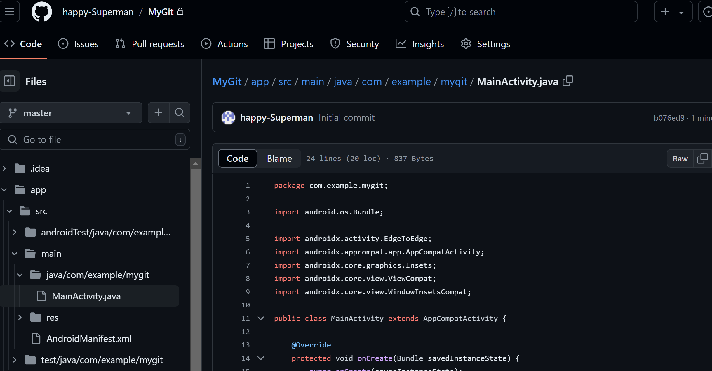
Task: Copy raw file contents
Action: (x=702, y=158)
